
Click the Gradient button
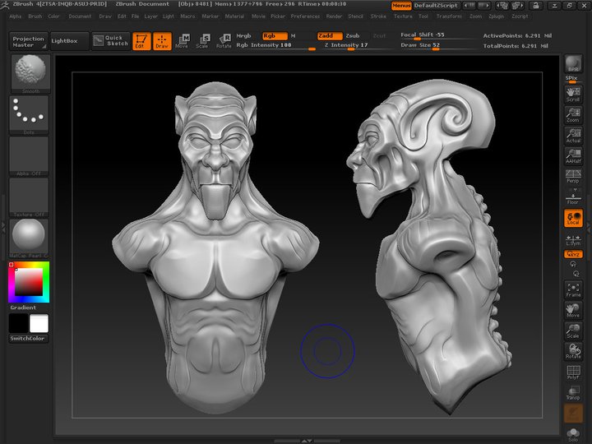[28, 308]
